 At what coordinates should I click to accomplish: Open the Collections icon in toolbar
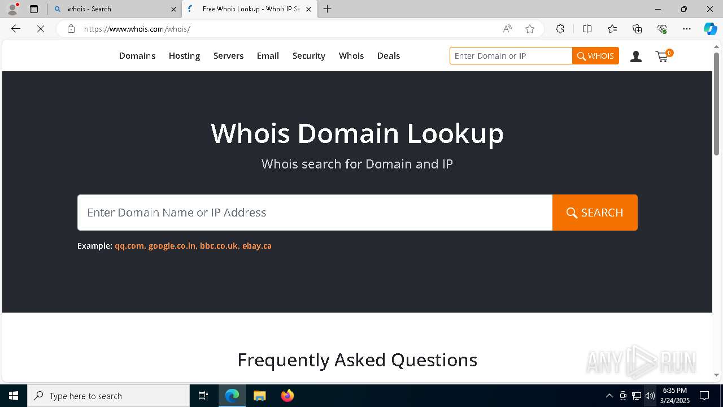(637, 29)
